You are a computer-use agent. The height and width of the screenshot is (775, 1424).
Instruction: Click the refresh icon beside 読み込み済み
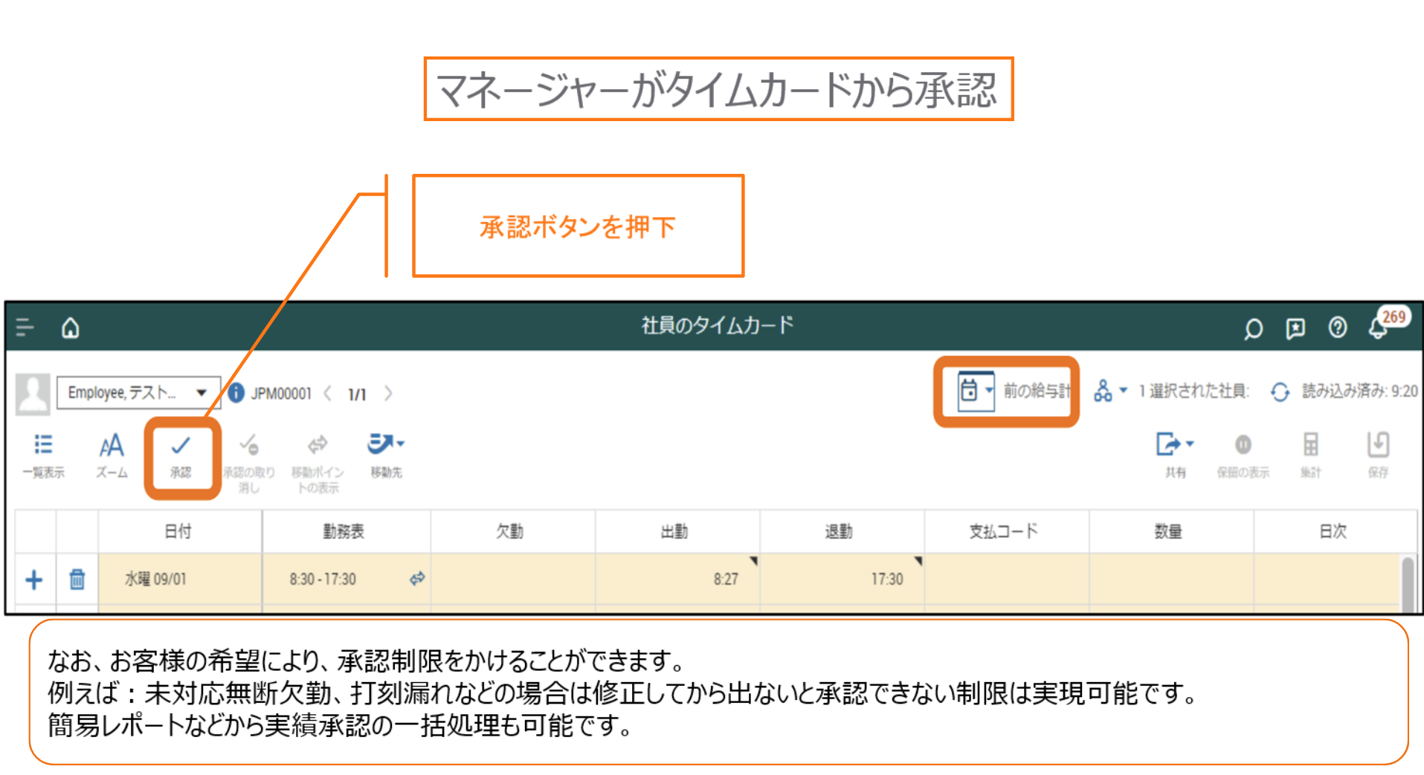[1279, 392]
